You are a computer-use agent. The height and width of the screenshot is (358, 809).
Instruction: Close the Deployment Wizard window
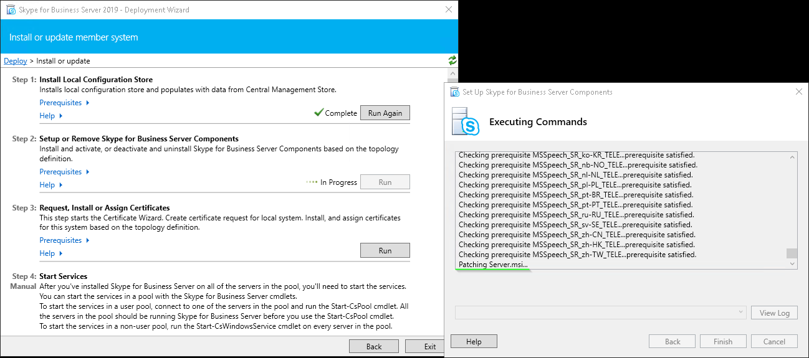(x=449, y=10)
